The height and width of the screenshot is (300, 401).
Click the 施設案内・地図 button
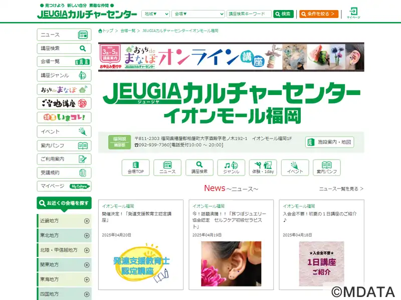pyautogui.click(x=329, y=142)
